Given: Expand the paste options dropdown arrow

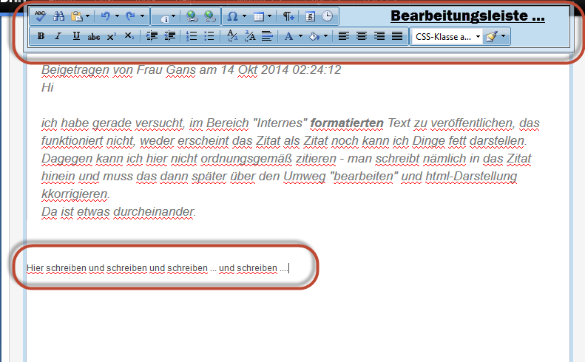Looking at the screenshot, I should click(x=88, y=16).
